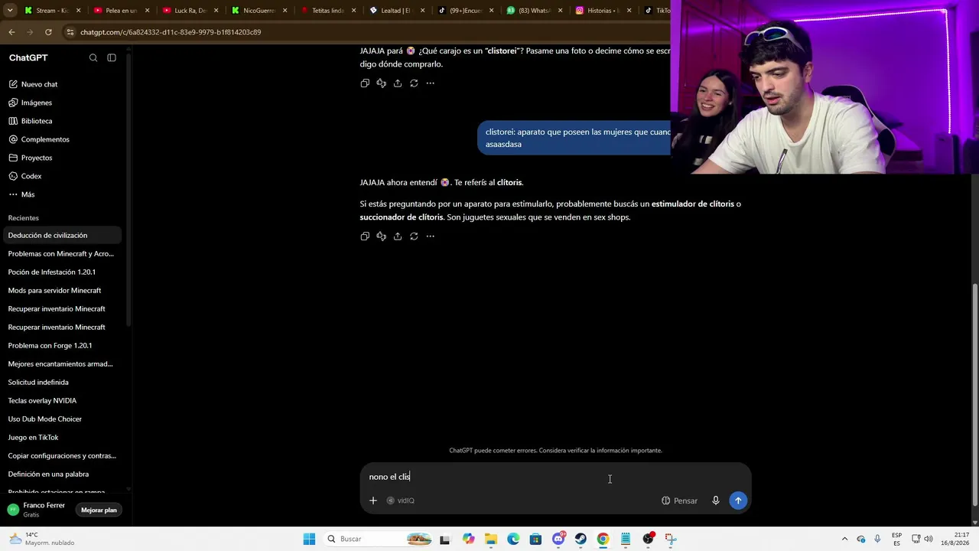Send the message with the blue arrow
979x551 pixels.
click(738, 500)
